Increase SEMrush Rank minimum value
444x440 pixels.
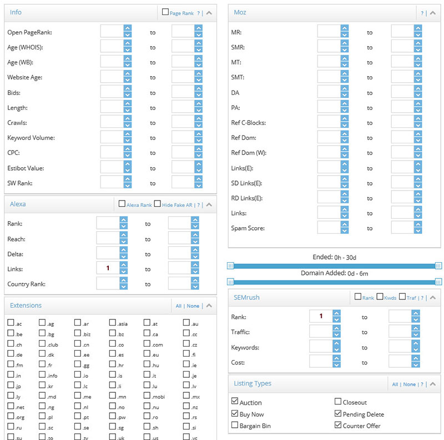tap(336, 313)
